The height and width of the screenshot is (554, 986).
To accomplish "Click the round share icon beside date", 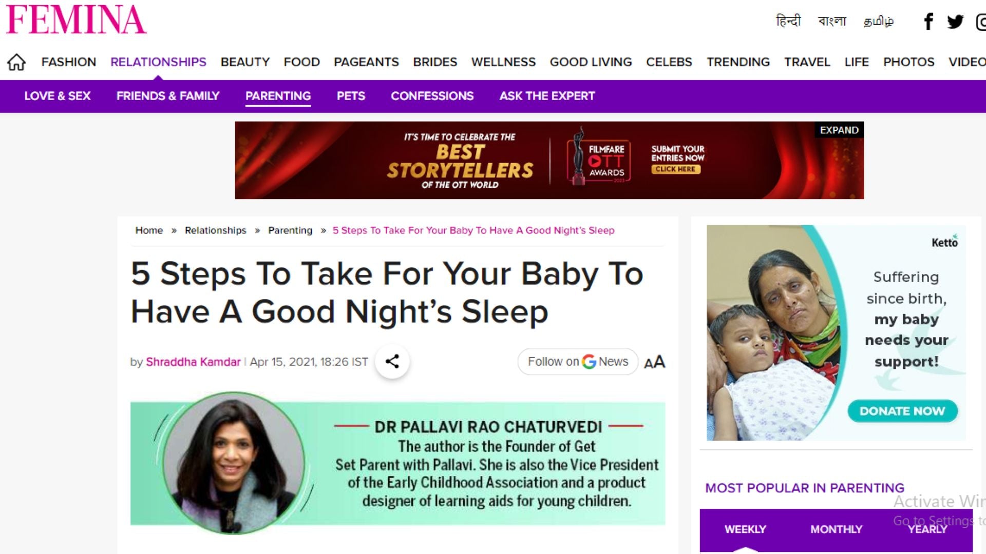I will pos(392,362).
